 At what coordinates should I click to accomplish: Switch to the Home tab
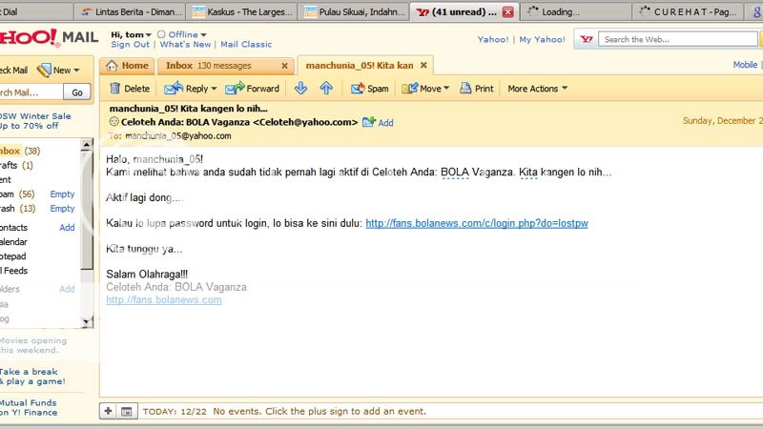127,66
